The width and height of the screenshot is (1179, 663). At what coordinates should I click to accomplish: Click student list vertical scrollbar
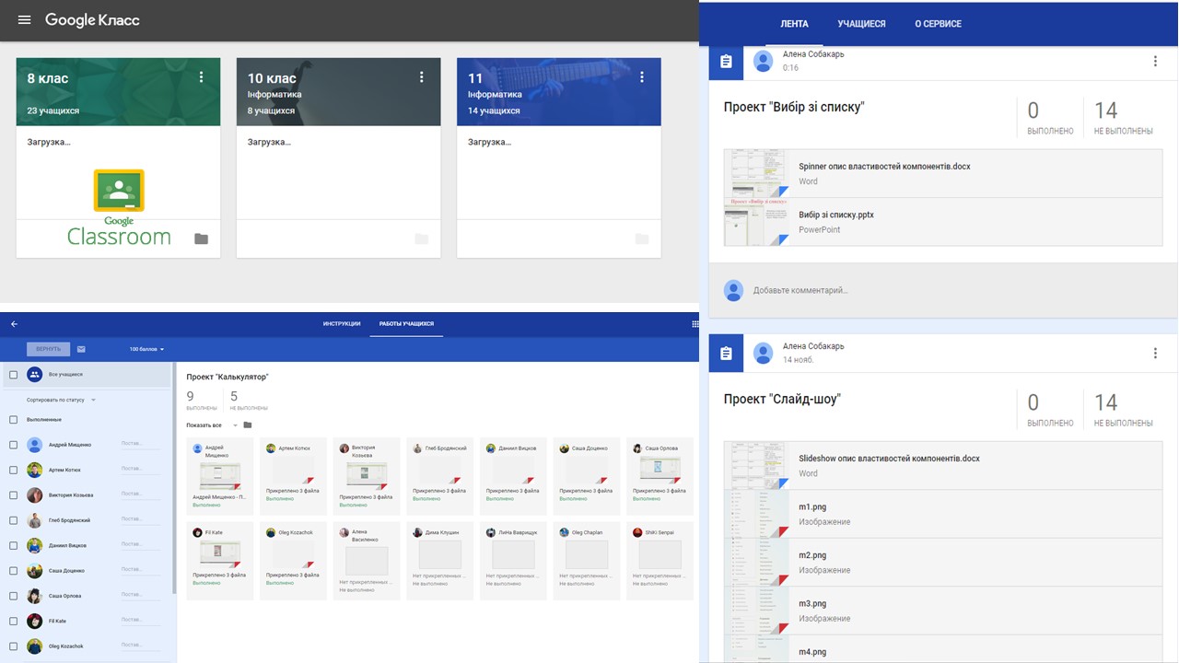click(x=174, y=479)
